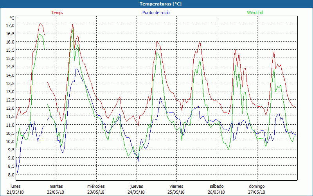Click the 14,0 y-axis value

click(10, 75)
